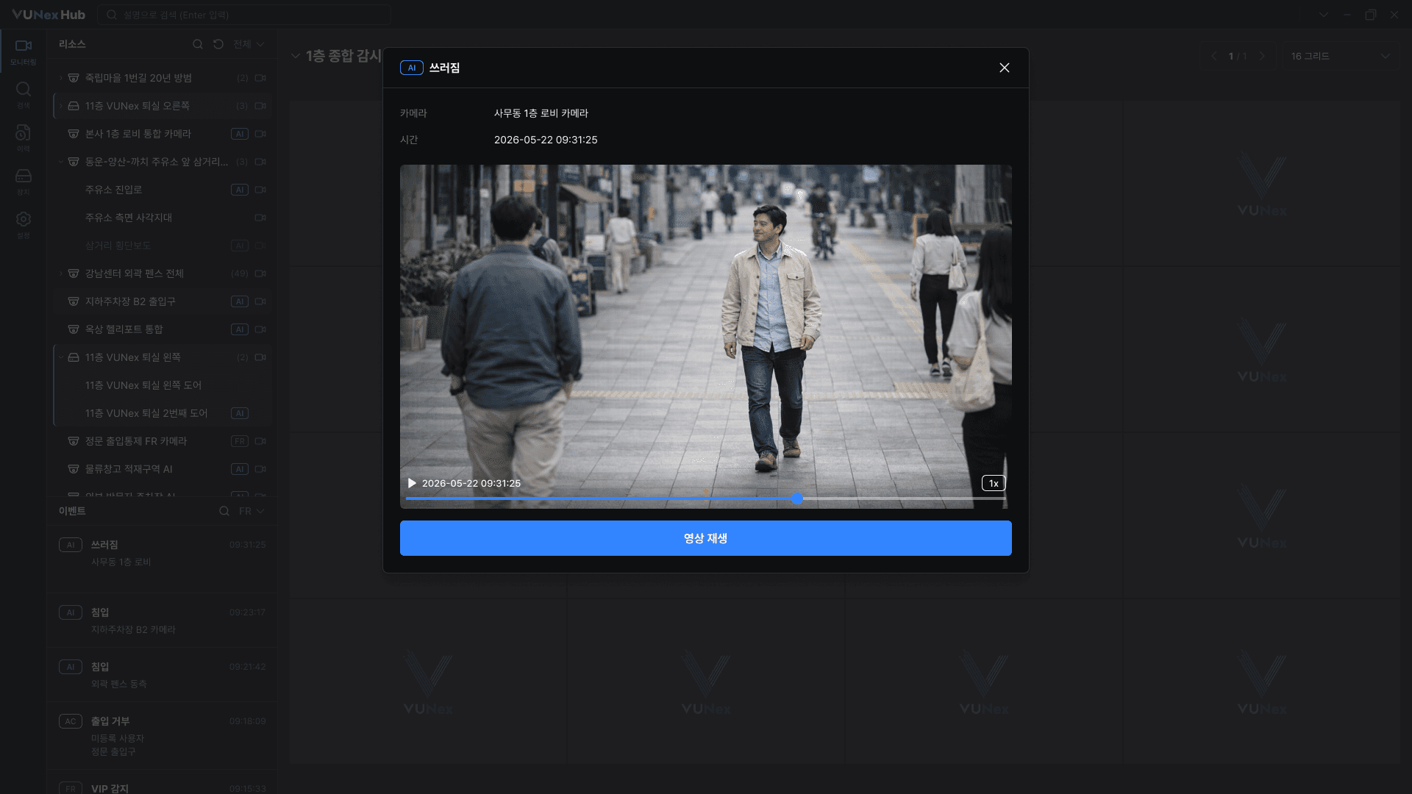Select the 주유소 진입로 camera
The height and width of the screenshot is (794, 1412).
pyautogui.click(x=163, y=190)
